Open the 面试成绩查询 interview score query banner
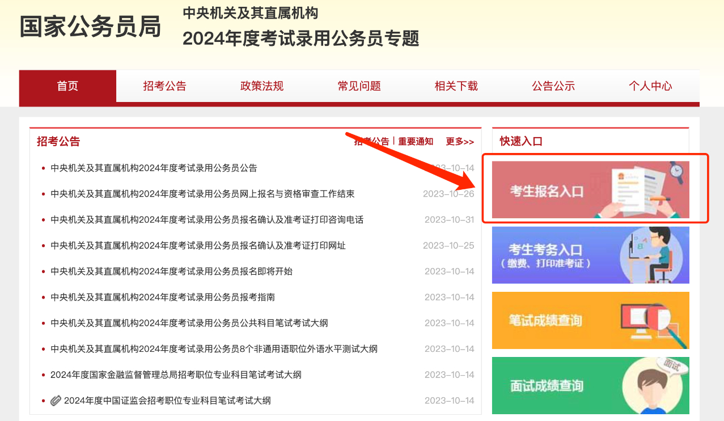 pos(590,385)
